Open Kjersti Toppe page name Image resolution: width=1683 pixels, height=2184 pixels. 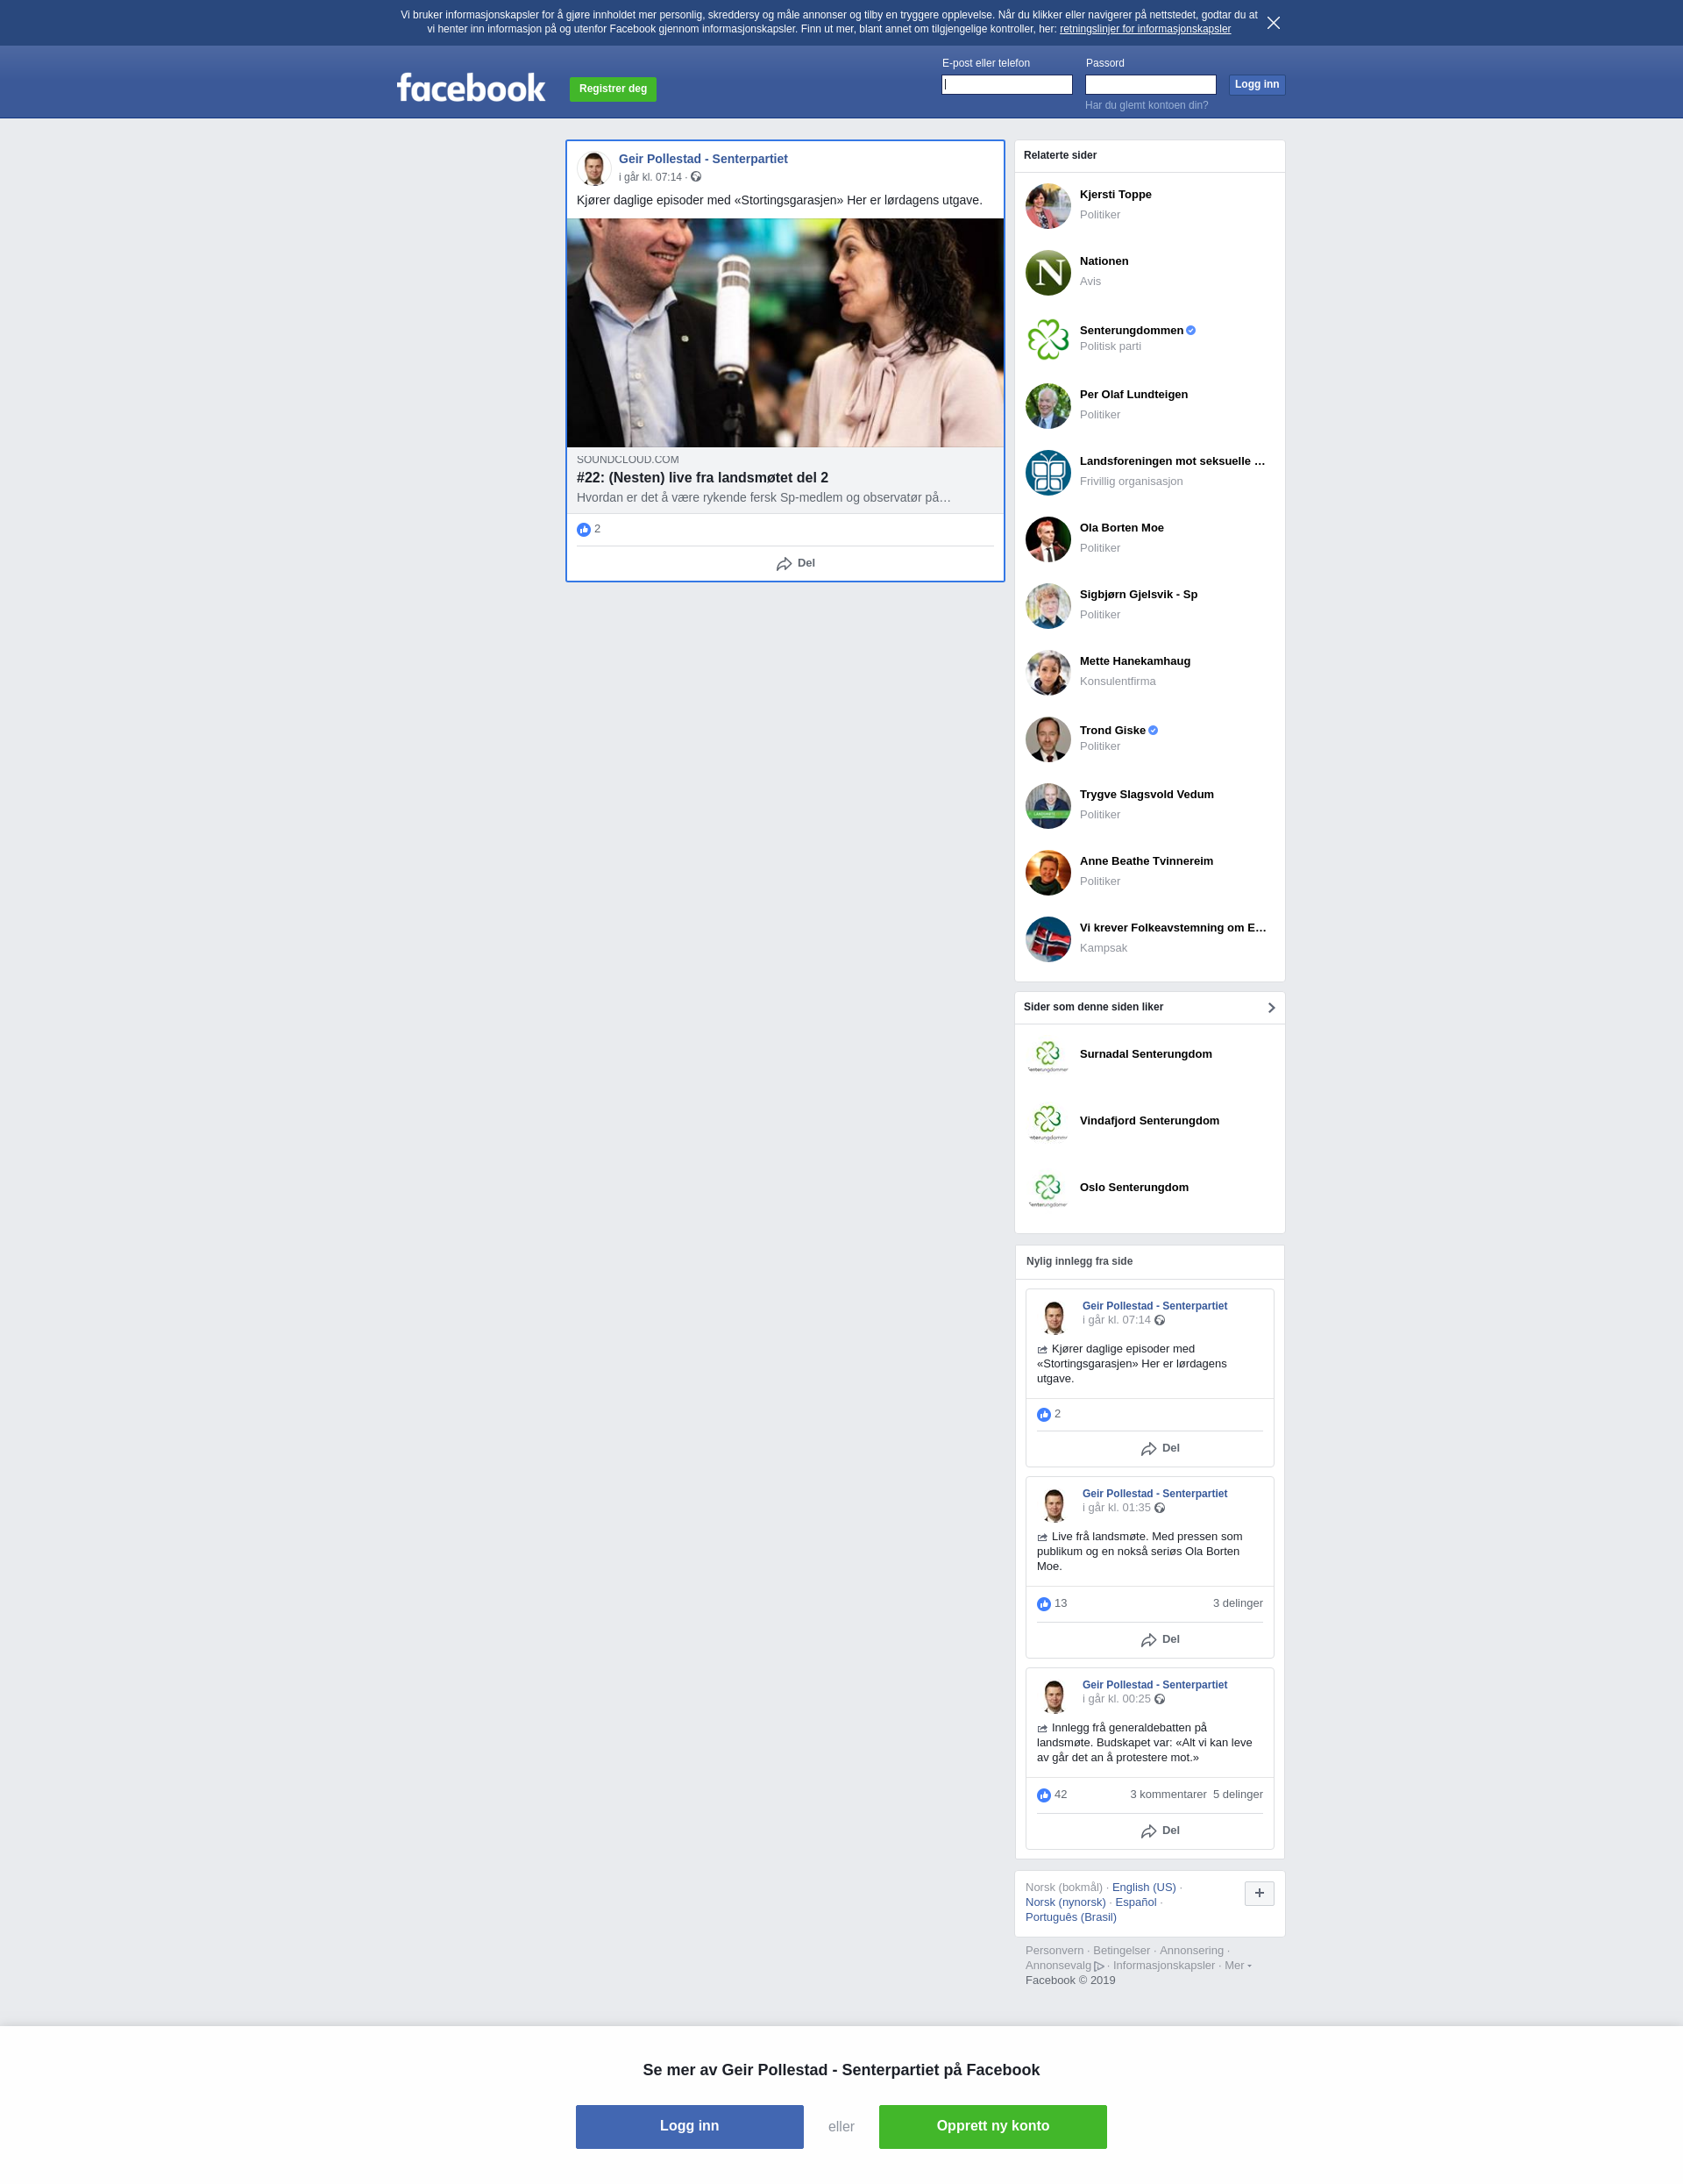point(1115,195)
